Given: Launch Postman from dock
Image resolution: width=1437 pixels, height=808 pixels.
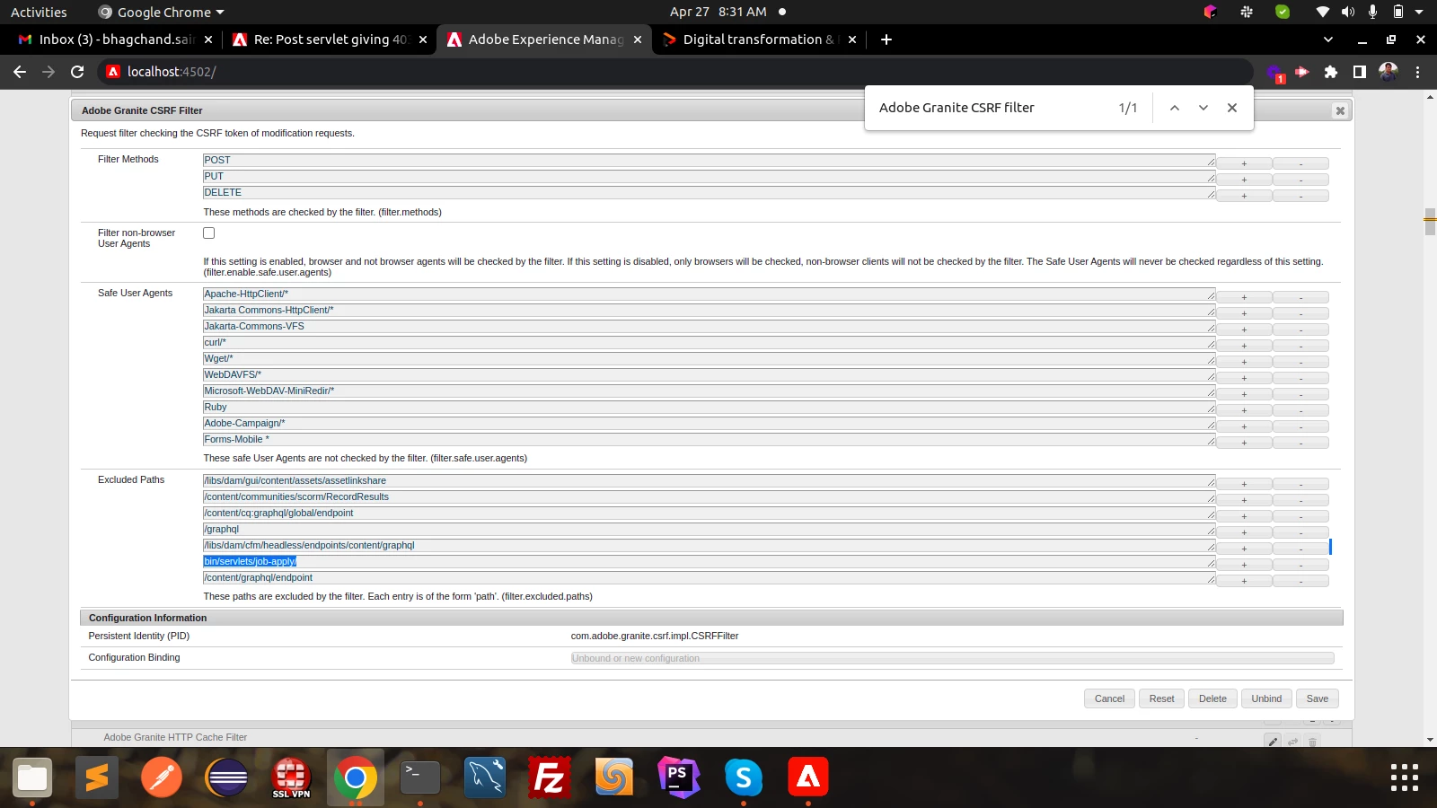Looking at the screenshot, I should (162, 777).
